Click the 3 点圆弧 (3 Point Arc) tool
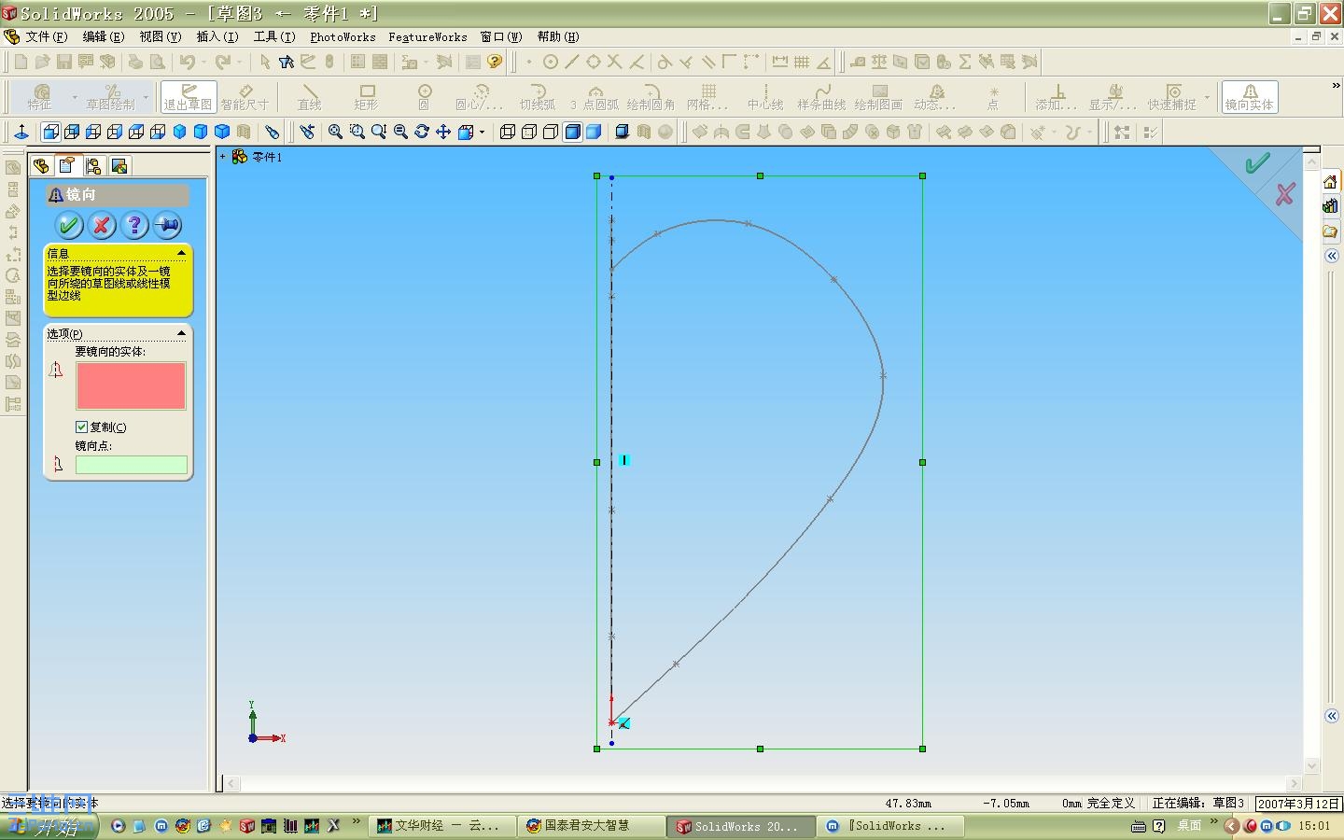Screen dimensions: 1344x840 pos(595,97)
